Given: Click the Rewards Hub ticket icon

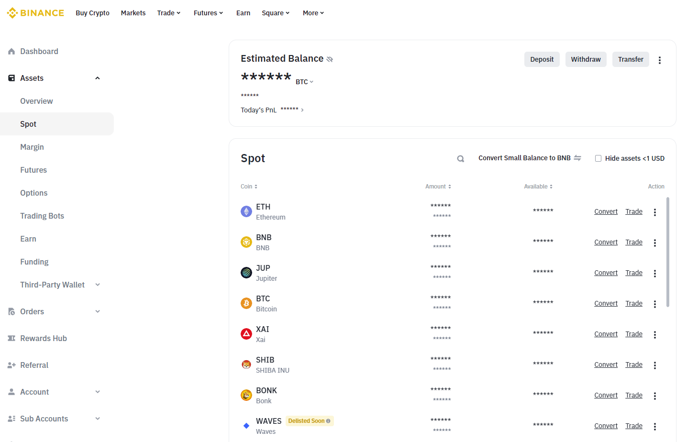Looking at the screenshot, I should pyautogui.click(x=11, y=338).
